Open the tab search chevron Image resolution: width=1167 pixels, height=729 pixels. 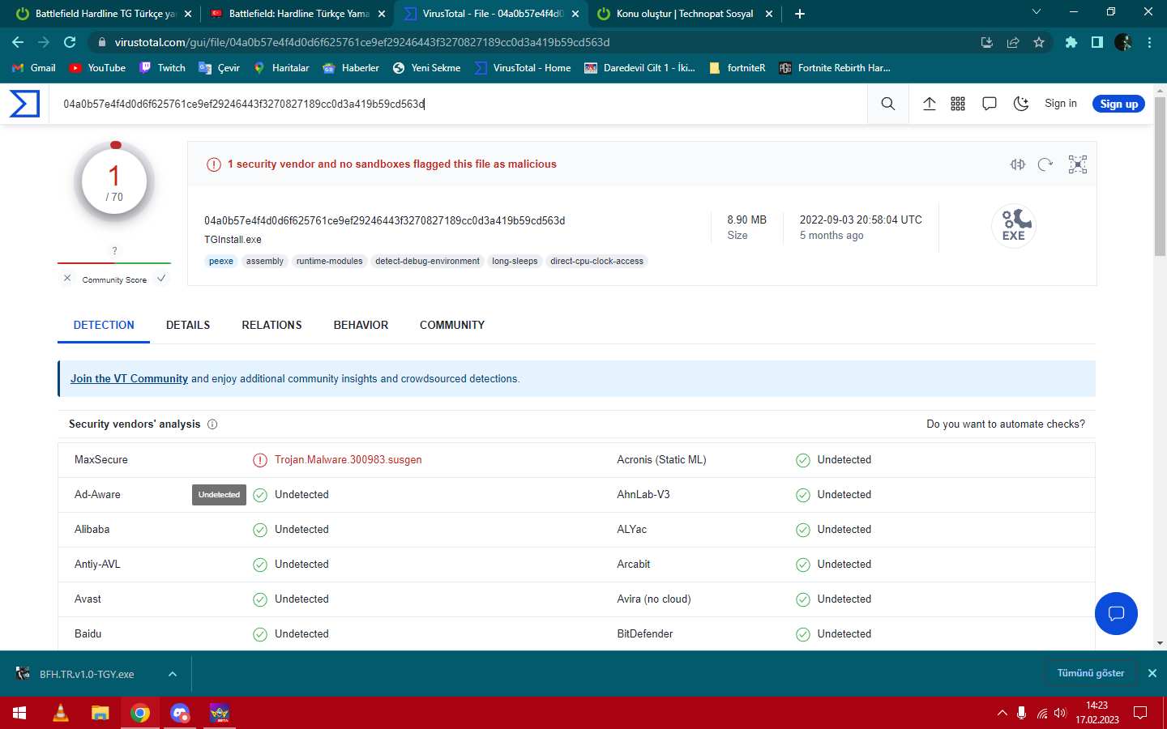[x=1036, y=12]
